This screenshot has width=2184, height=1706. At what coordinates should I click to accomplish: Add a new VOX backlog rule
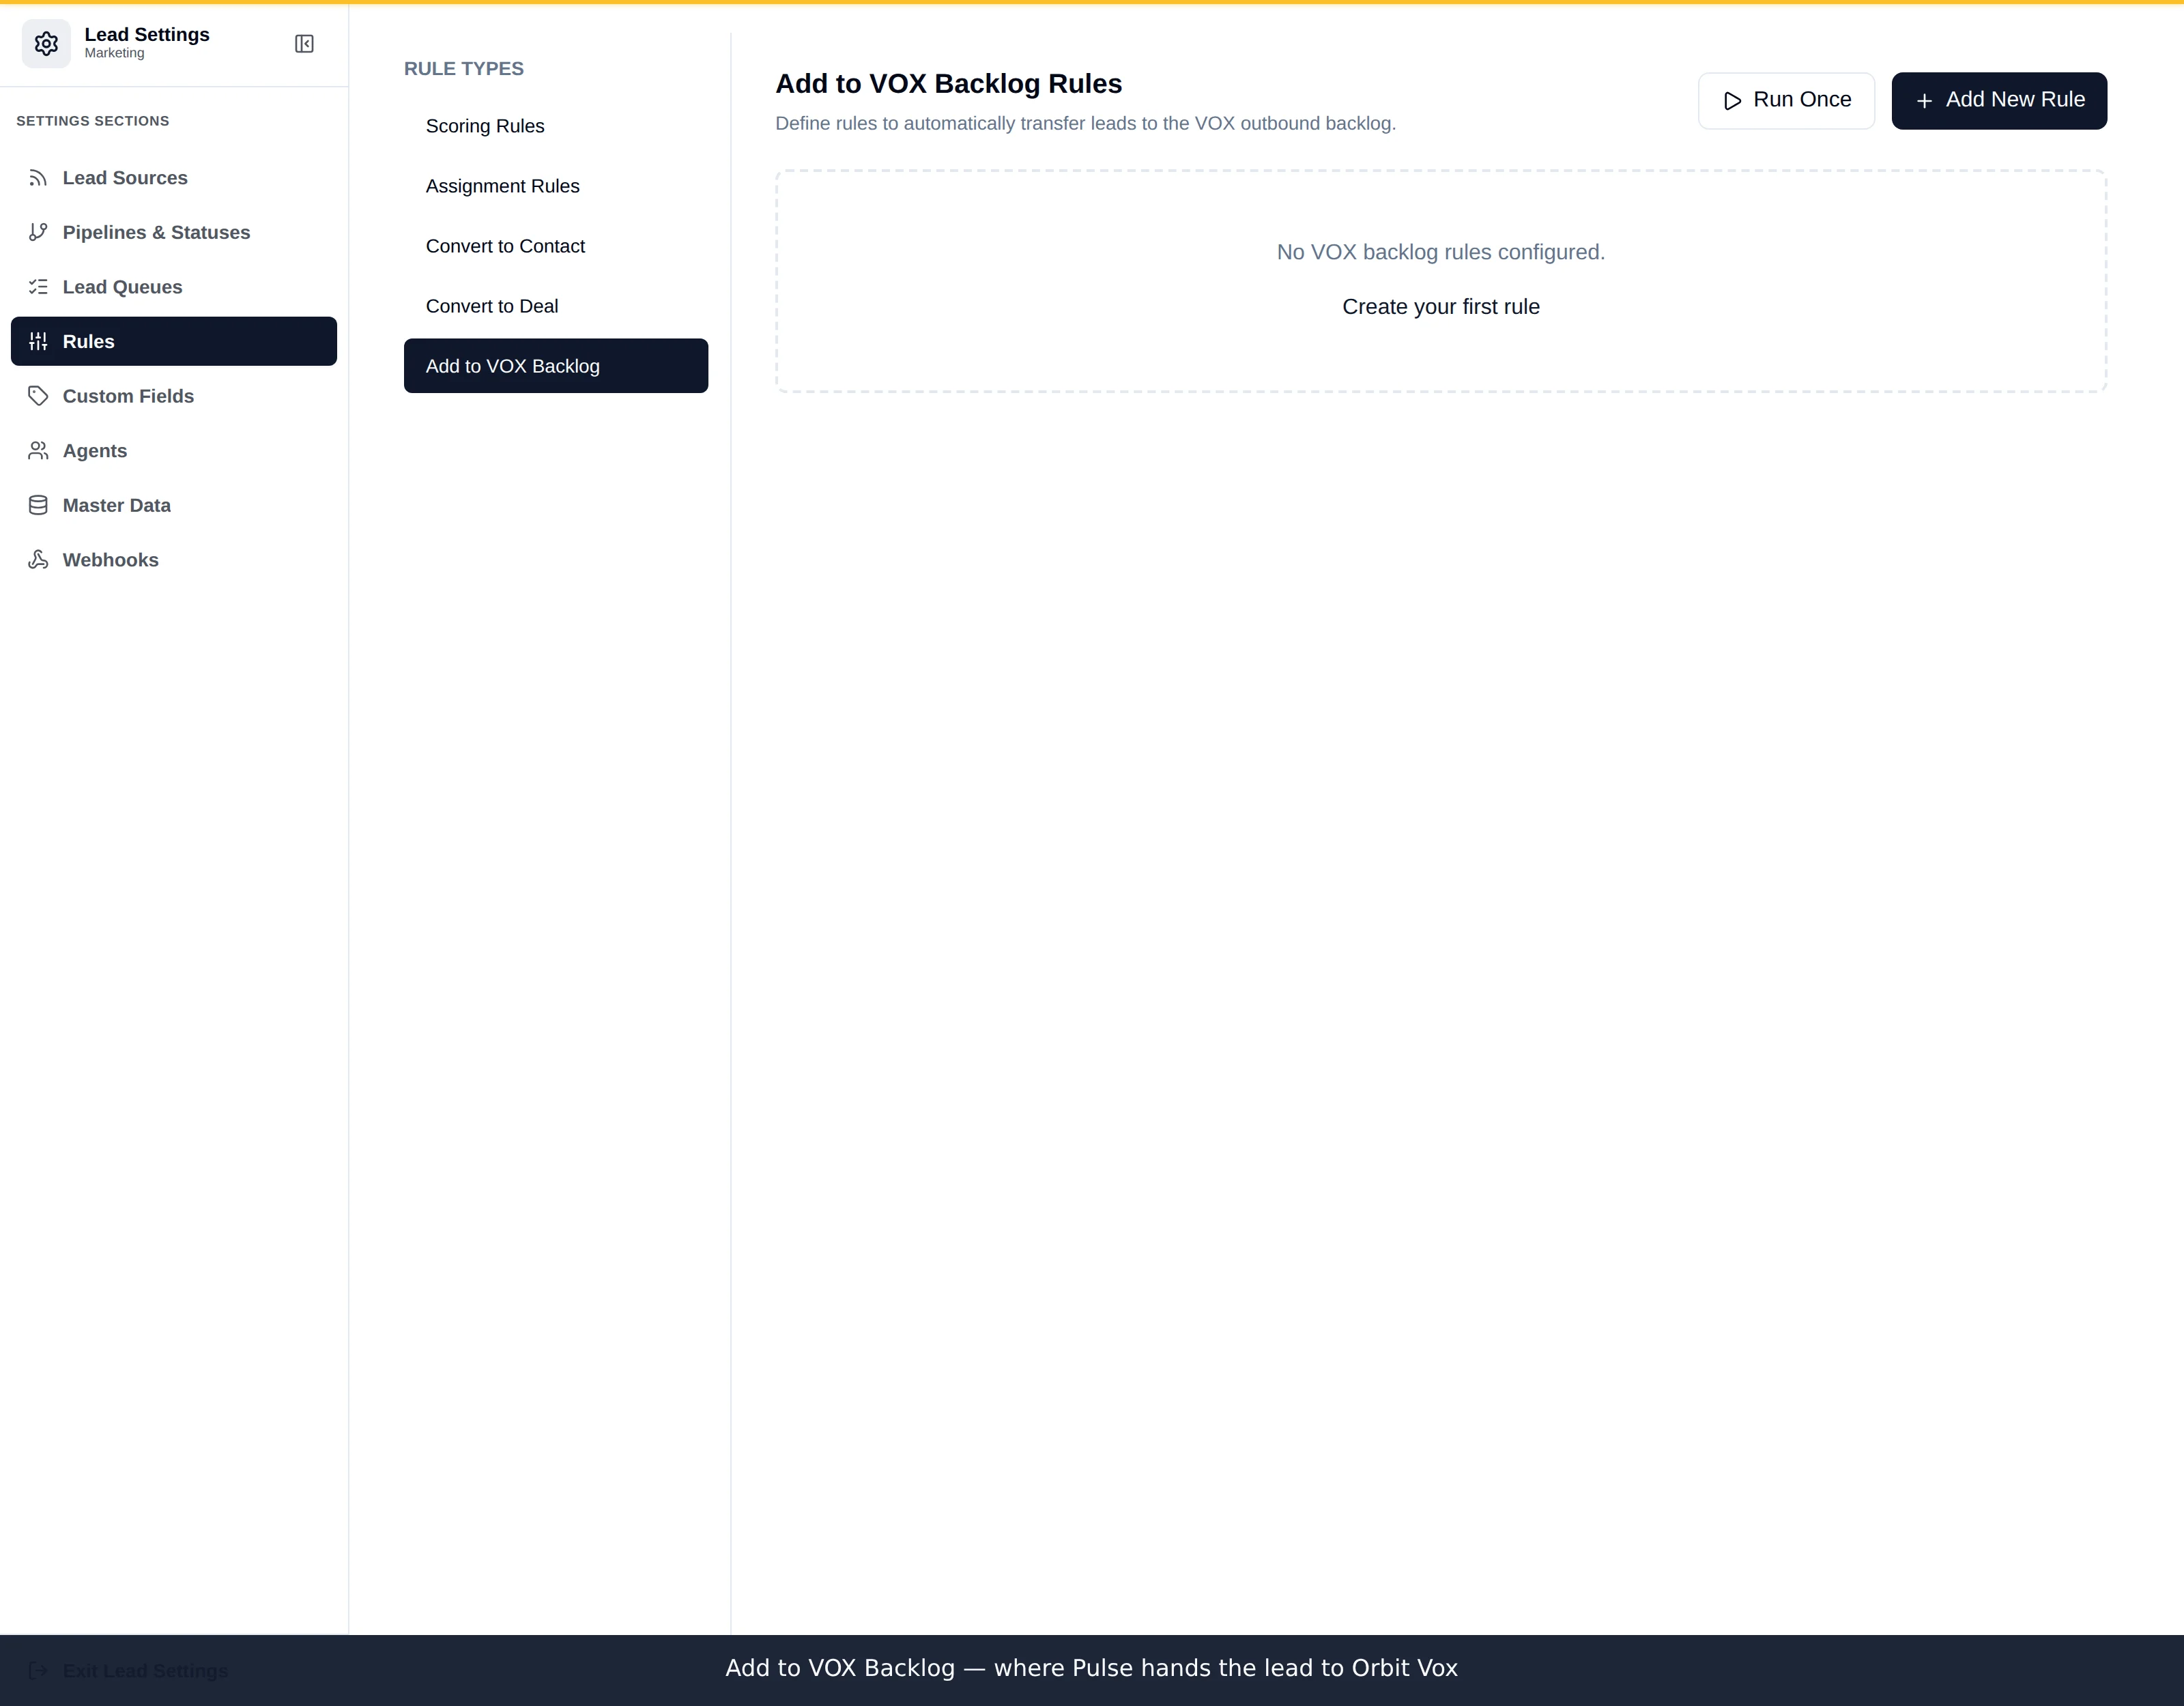click(1999, 100)
